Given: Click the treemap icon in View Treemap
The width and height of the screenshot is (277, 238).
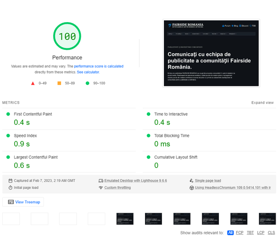Looking at the screenshot, I should pos(11,202).
